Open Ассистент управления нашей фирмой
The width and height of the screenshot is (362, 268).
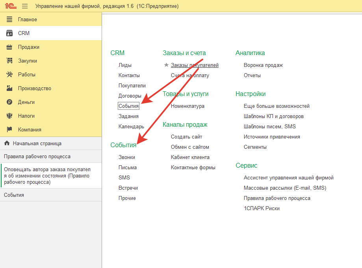coord(289,177)
